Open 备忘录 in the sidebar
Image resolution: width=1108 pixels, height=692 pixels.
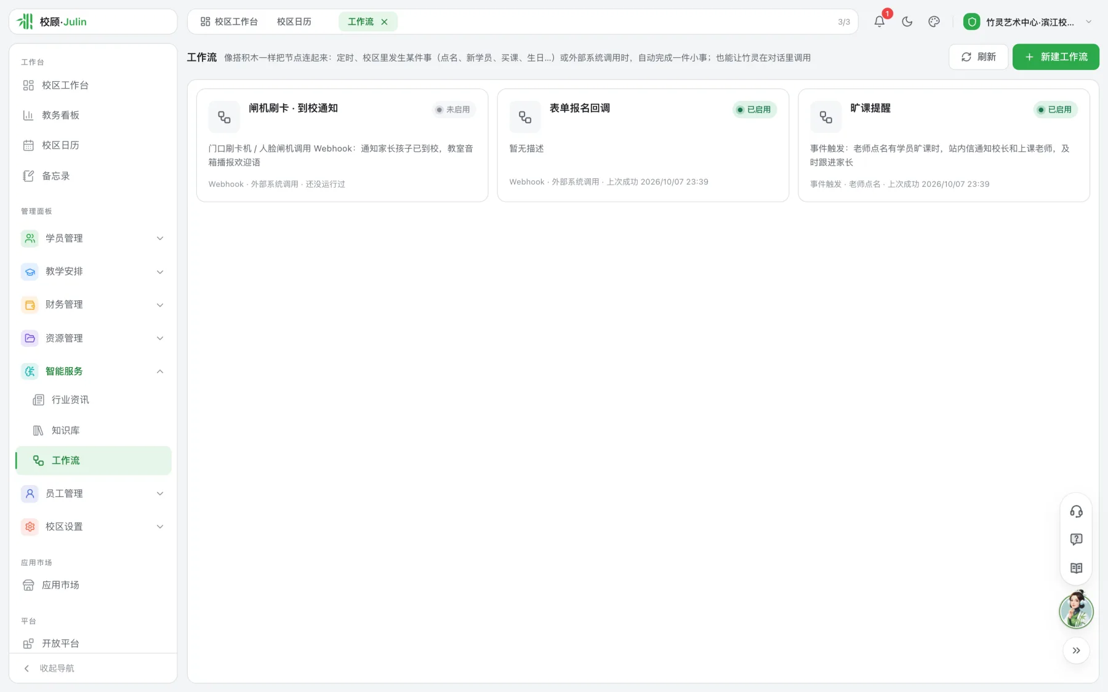point(93,176)
